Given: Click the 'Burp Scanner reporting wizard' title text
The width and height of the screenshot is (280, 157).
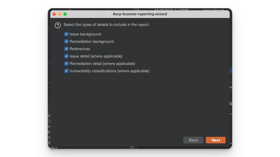Looking at the screenshot, I should tap(140, 14).
